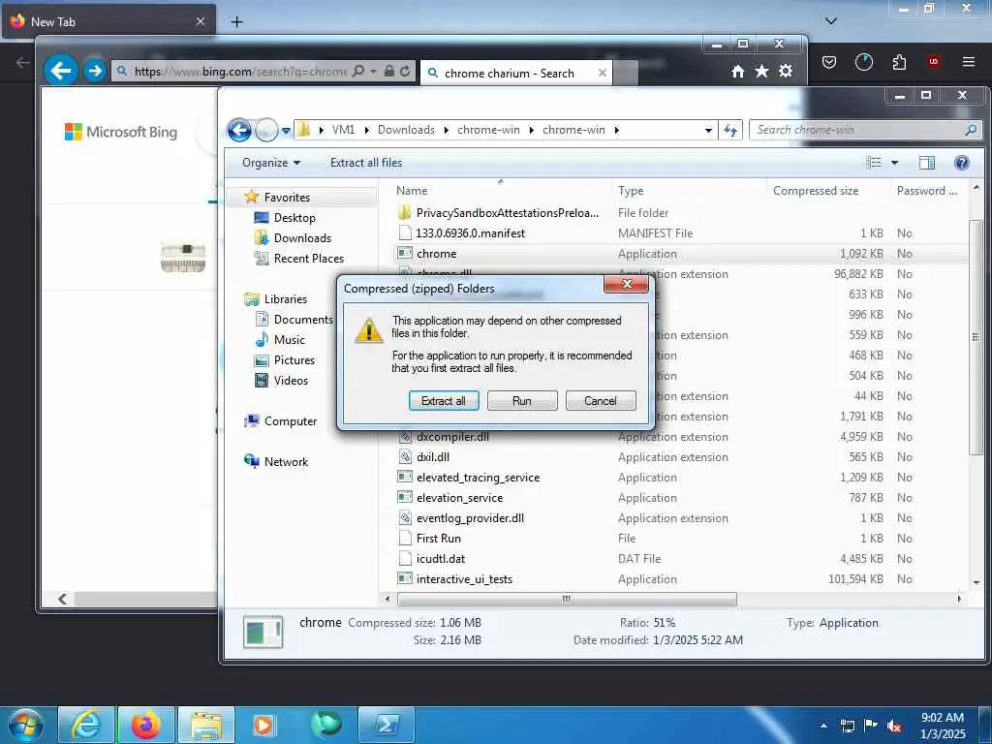The height and width of the screenshot is (744, 992).
Task: Click Firefox extensions puzzle icon
Action: point(899,61)
